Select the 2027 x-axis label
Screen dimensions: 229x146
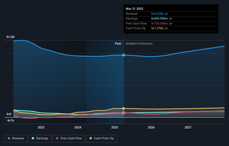188,127
